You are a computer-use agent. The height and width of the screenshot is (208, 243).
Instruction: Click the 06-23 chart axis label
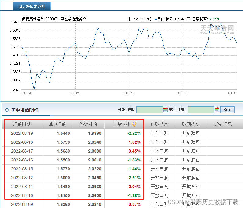pos(129,93)
